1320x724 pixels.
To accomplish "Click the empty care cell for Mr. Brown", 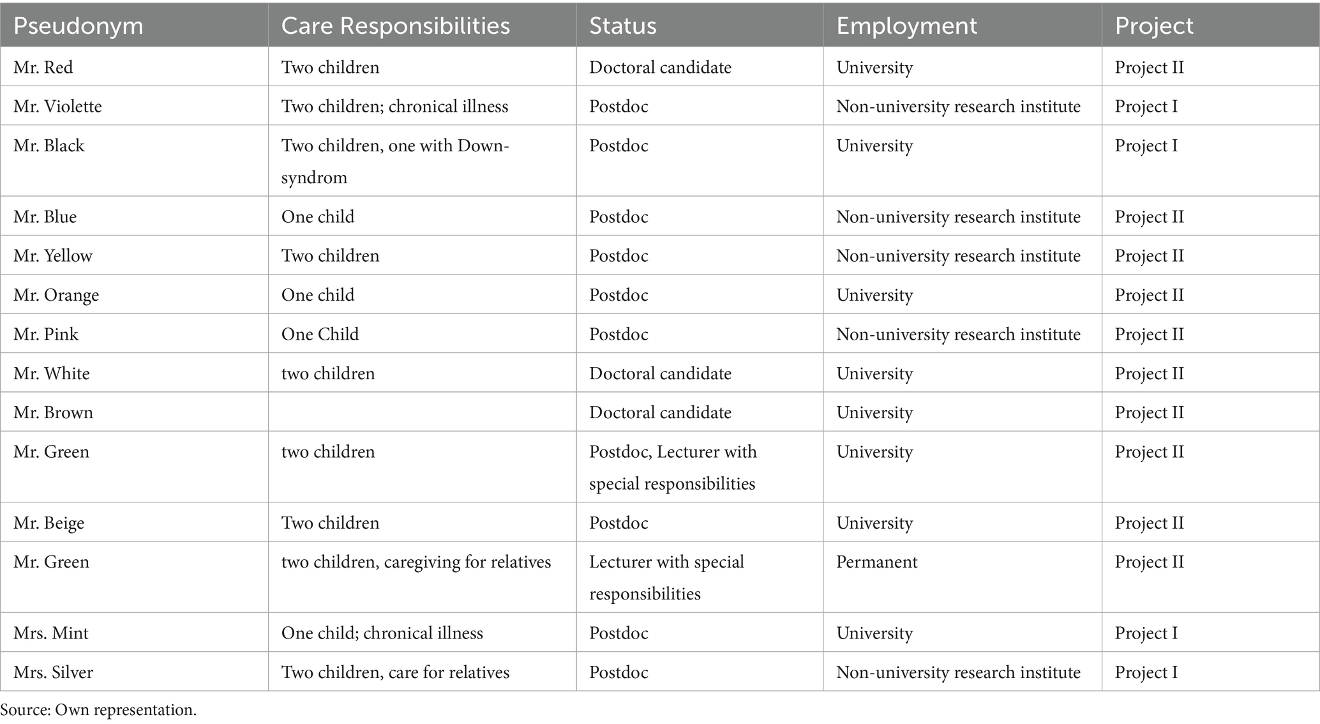I will (x=421, y=412).
